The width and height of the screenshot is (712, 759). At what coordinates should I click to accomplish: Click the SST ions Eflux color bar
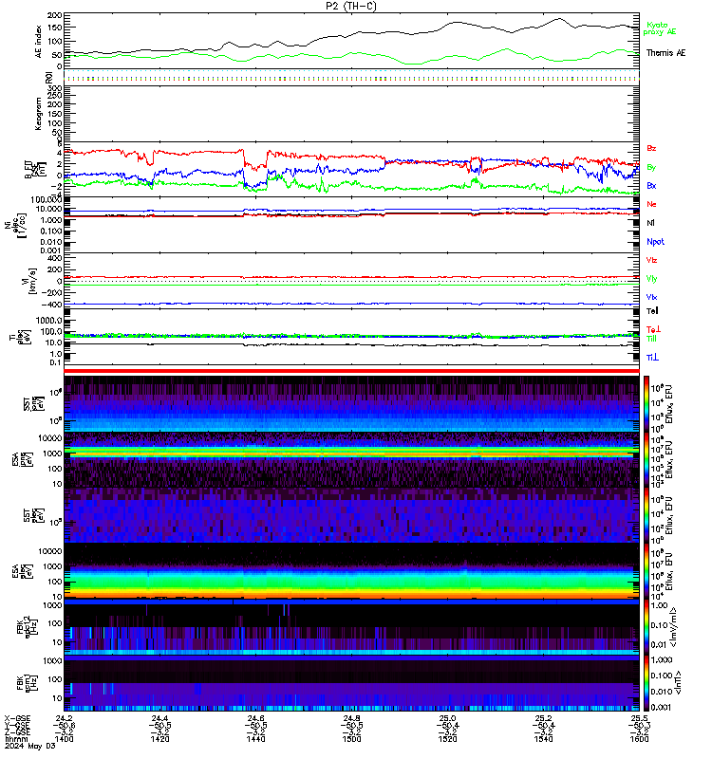(646, 404)
